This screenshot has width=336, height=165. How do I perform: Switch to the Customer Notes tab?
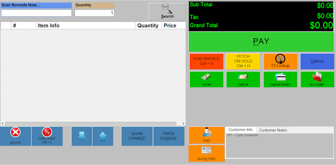tap(273, 130)
